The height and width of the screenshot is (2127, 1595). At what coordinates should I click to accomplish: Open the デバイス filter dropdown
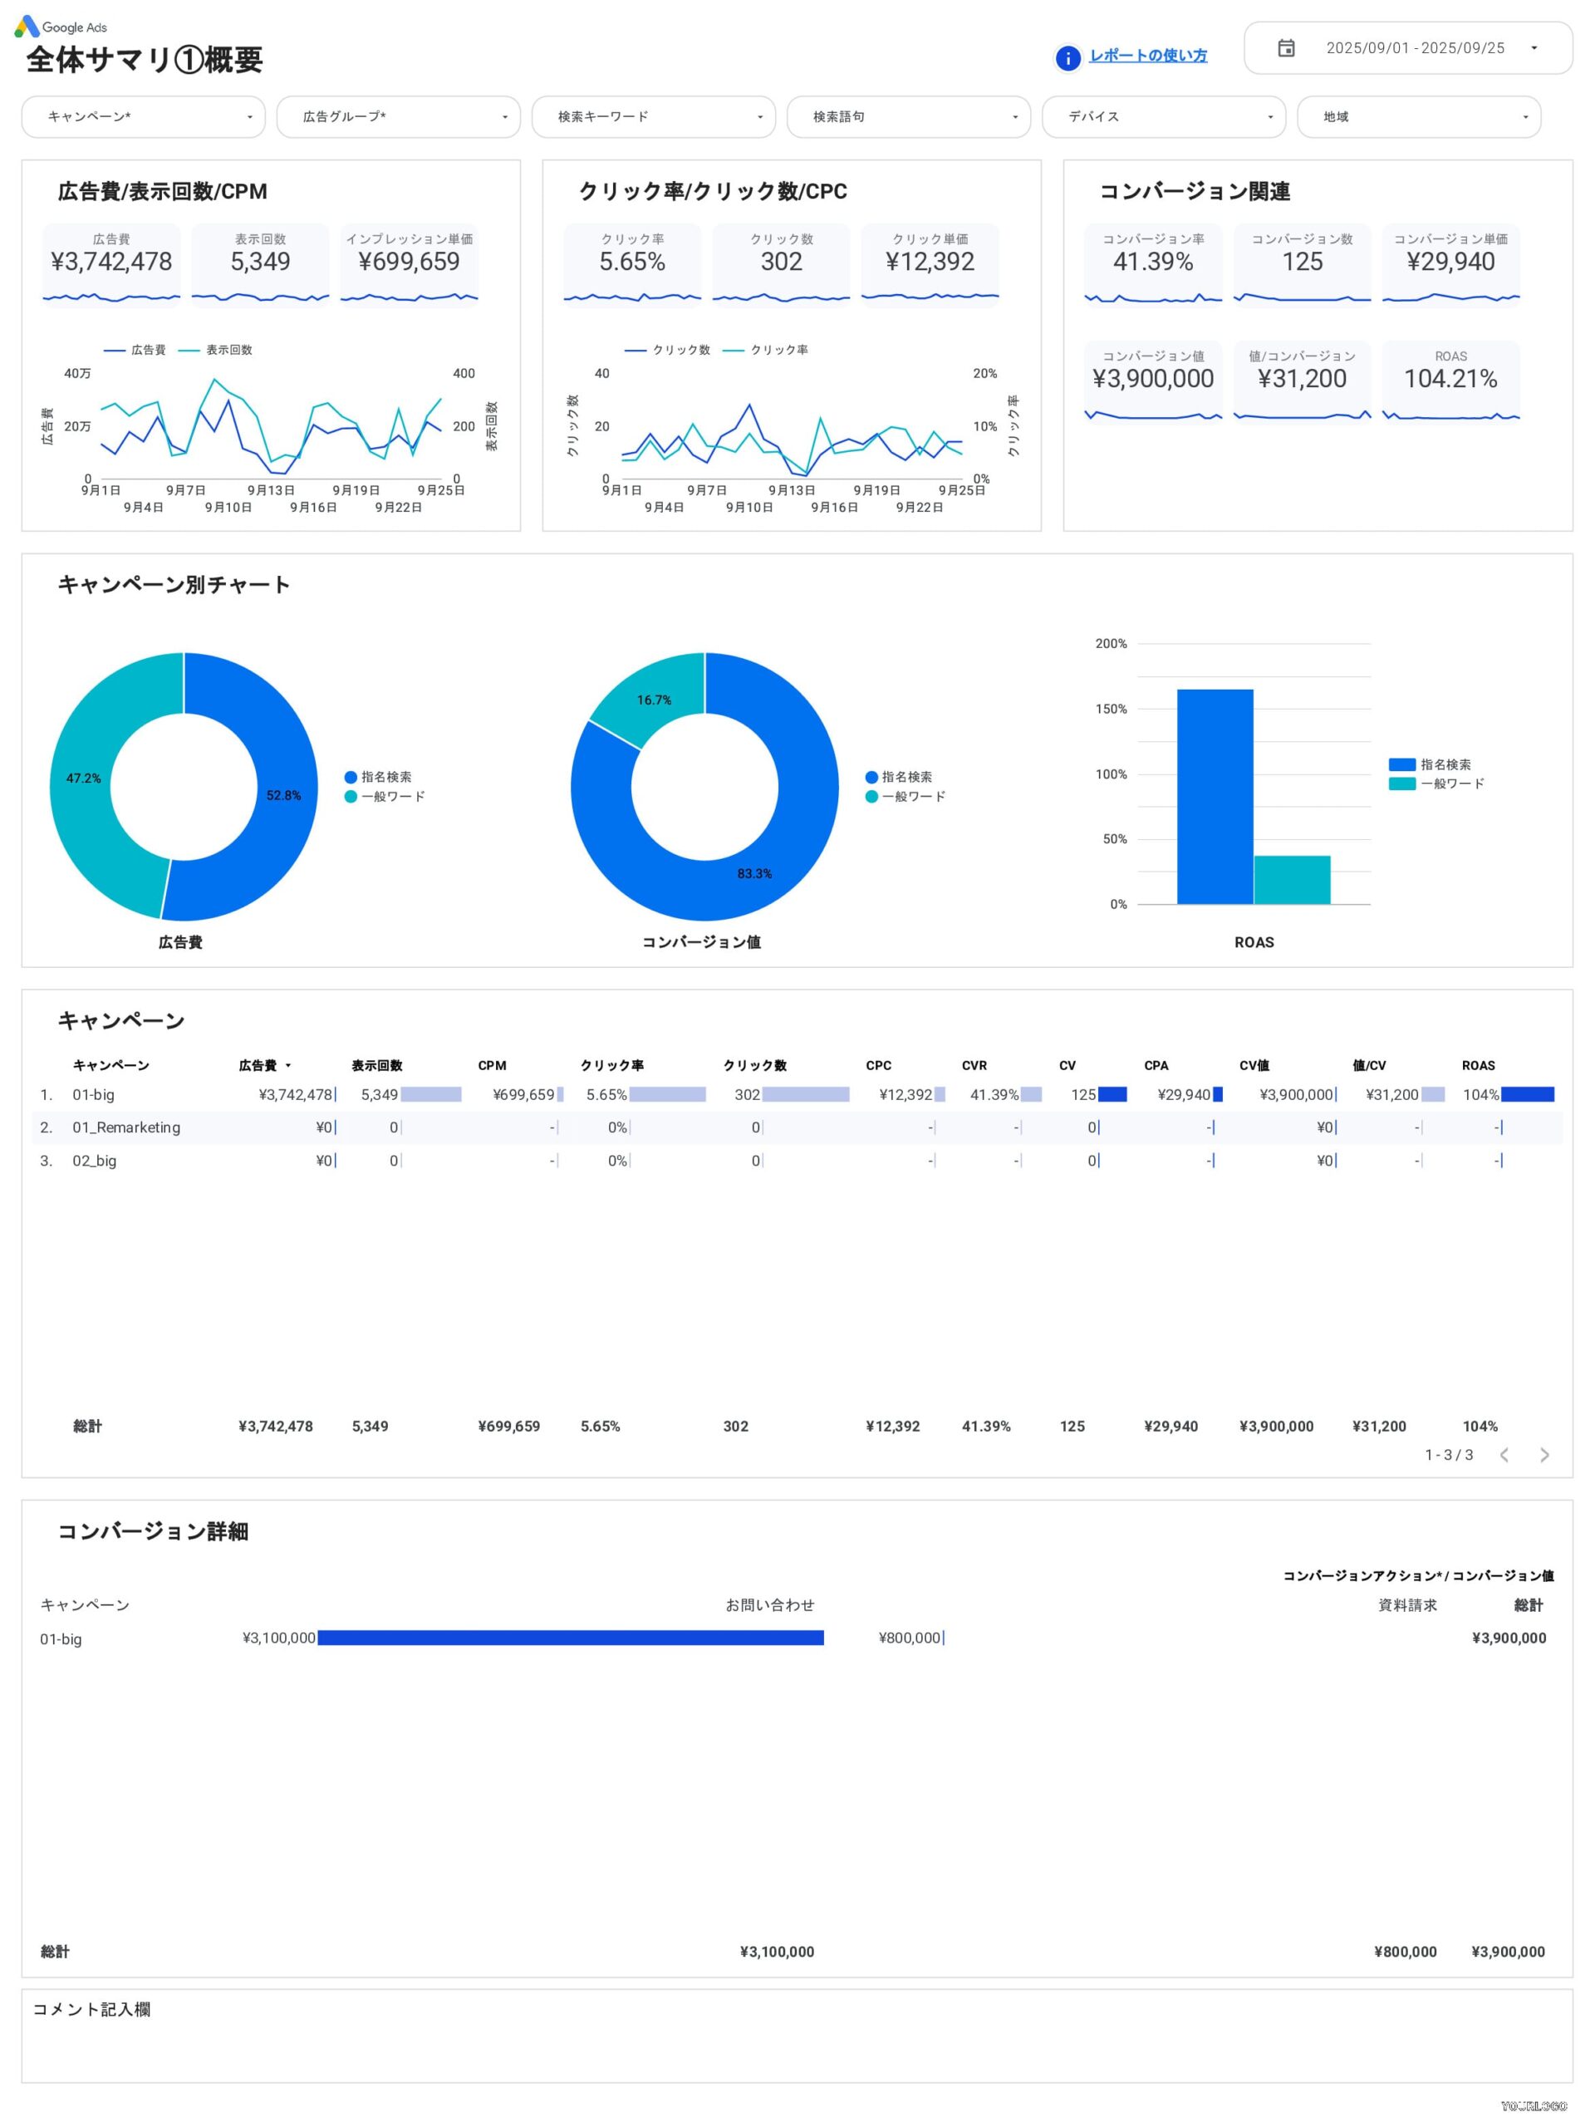[x=1163, y=116]
